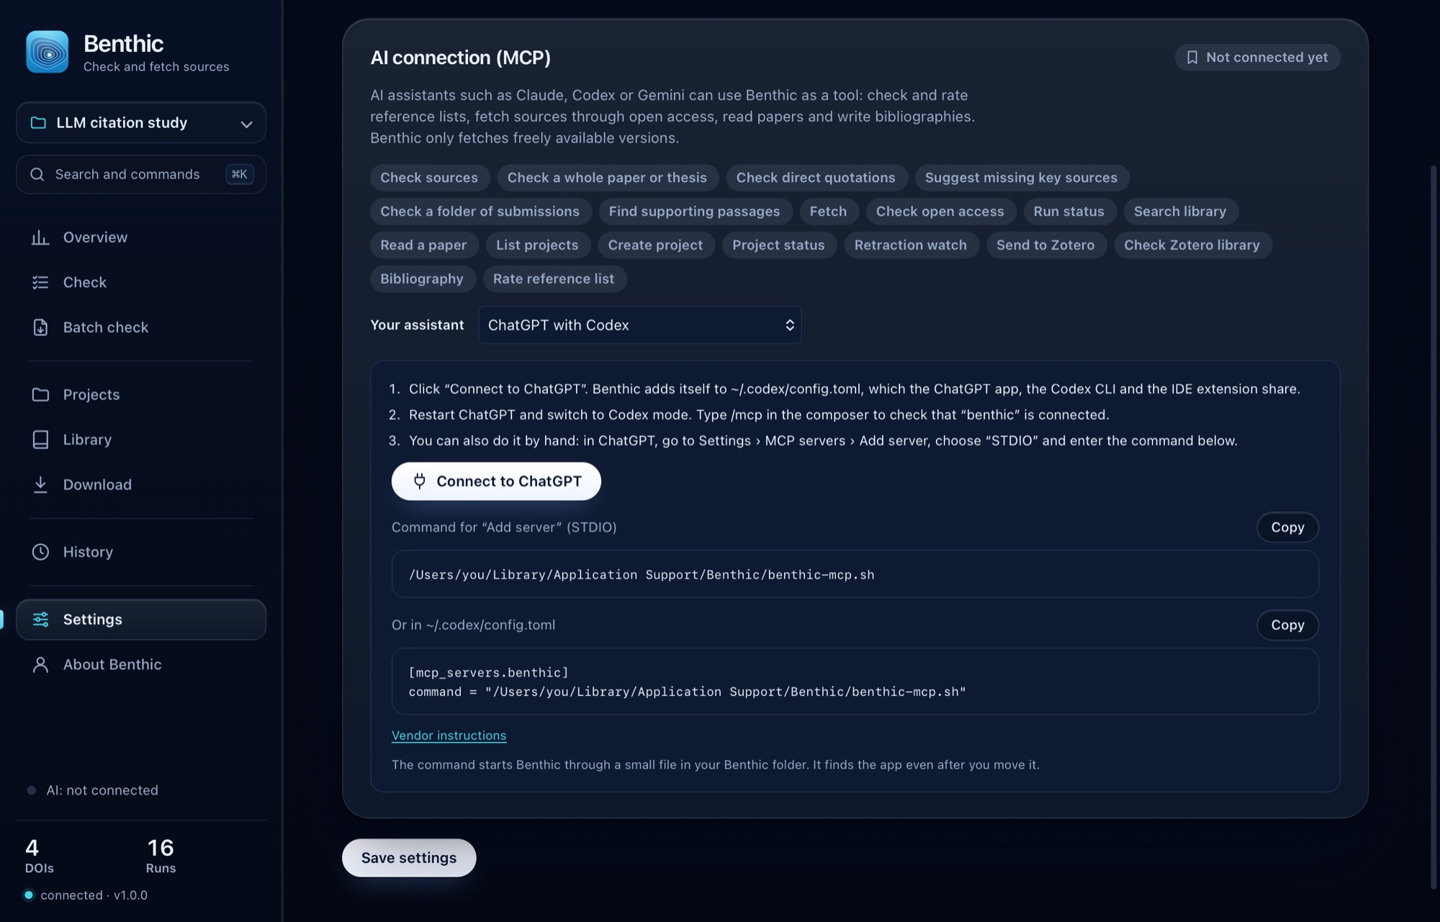The height and width of the screenshot is (922, 1440).
Task: Click the Check a whole paper or thesis chip
Action: 607,178
